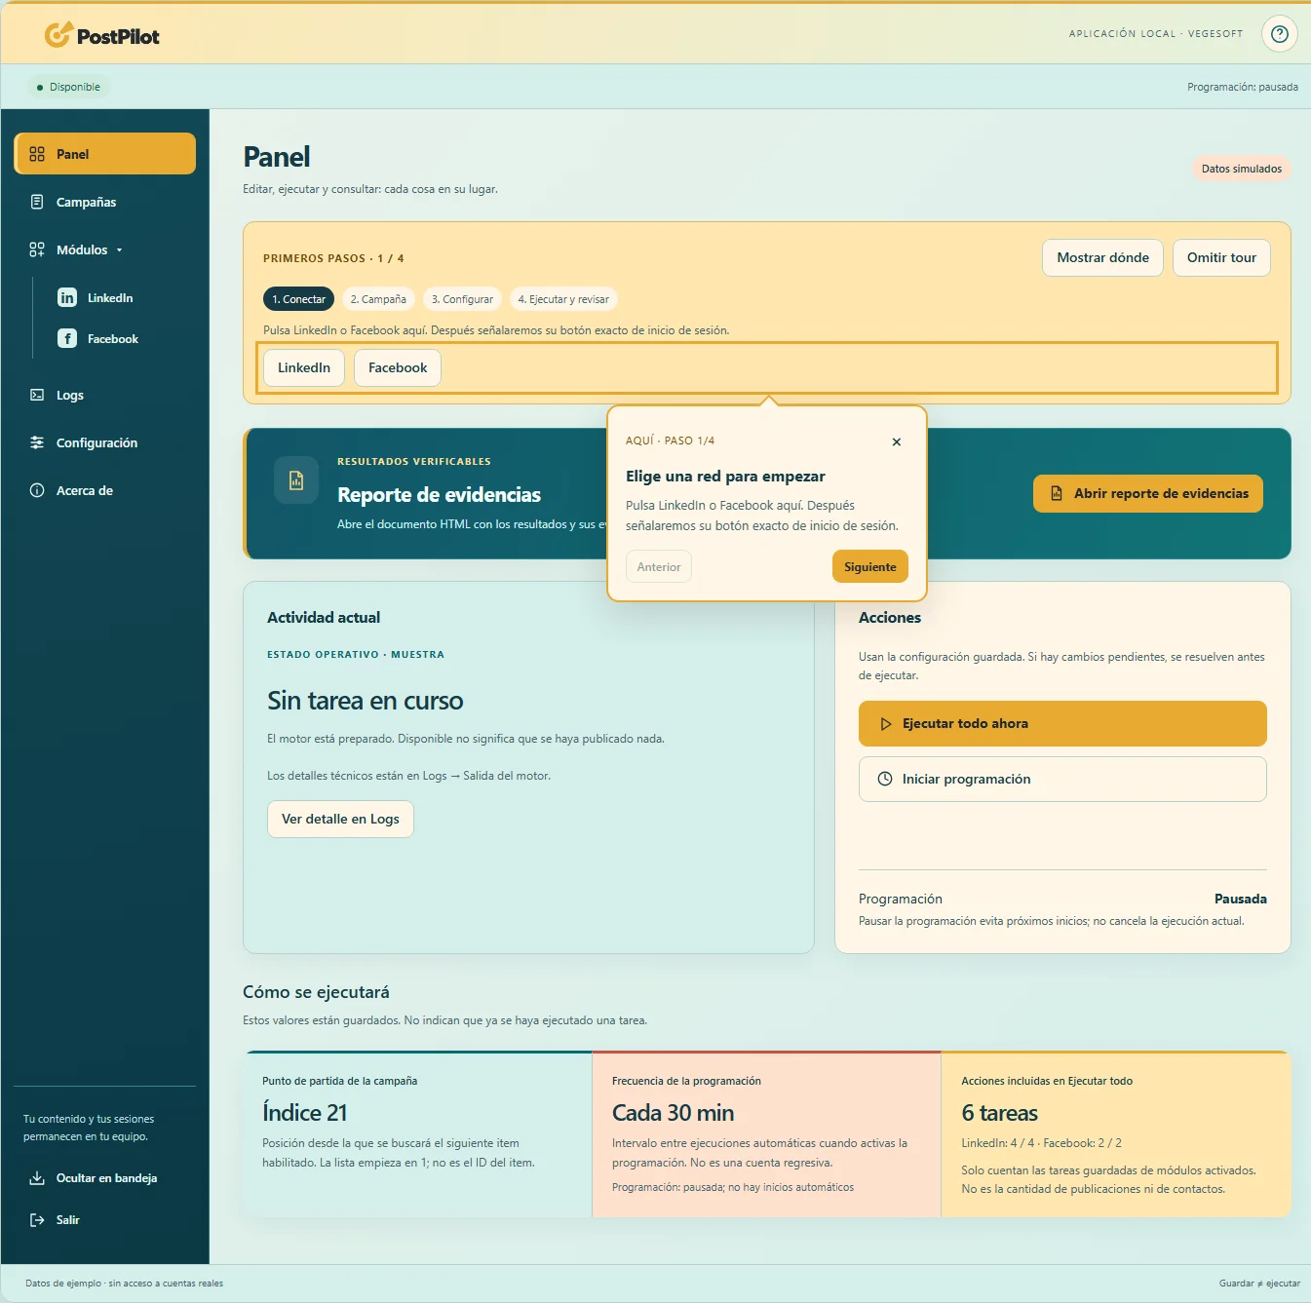Click the Índice 21 card
The height and width of the screenshot is (1303, 1311).
pyautogui.click(x=417, y=1134)
